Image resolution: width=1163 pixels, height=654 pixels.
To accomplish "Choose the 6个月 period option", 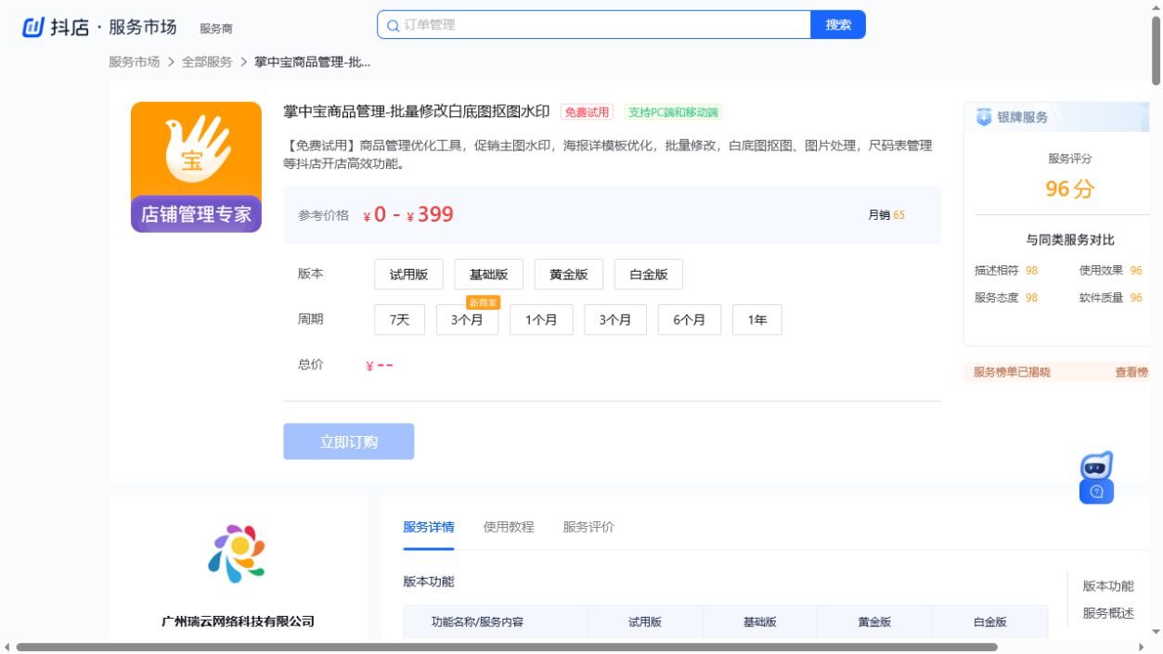I will pos(689,319).
